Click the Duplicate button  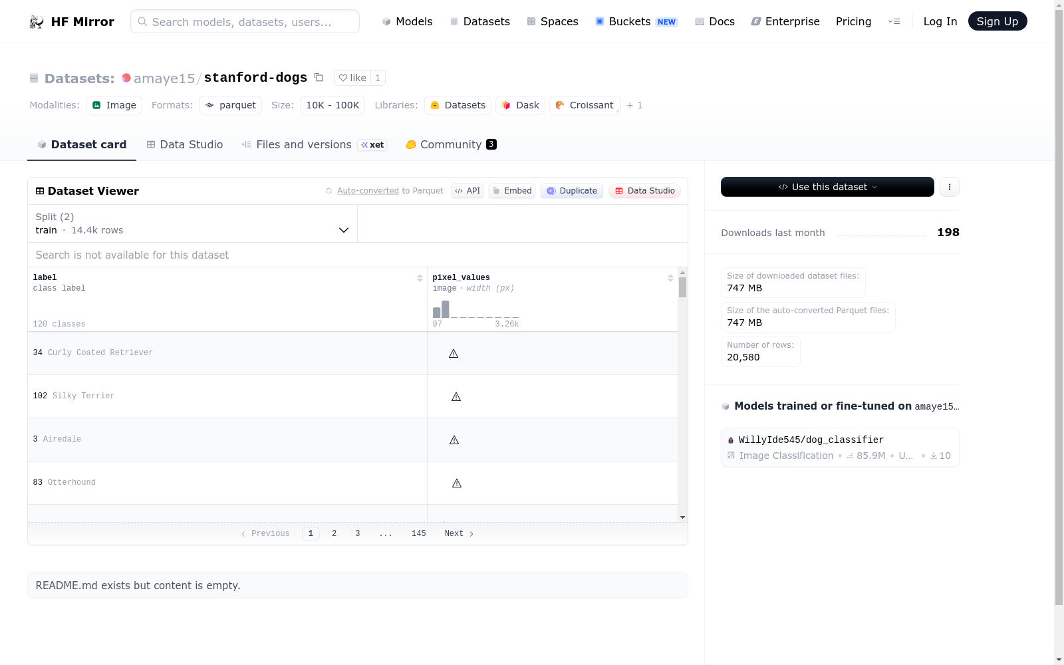click(572, 191)
